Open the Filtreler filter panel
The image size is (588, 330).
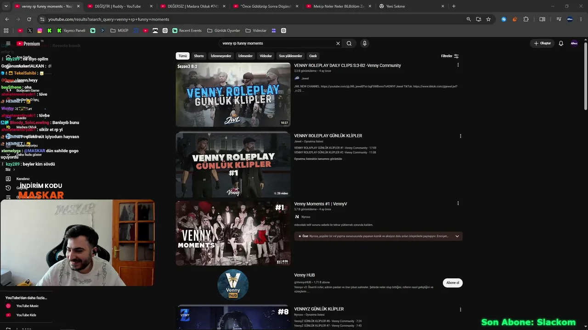click(450, 56)
